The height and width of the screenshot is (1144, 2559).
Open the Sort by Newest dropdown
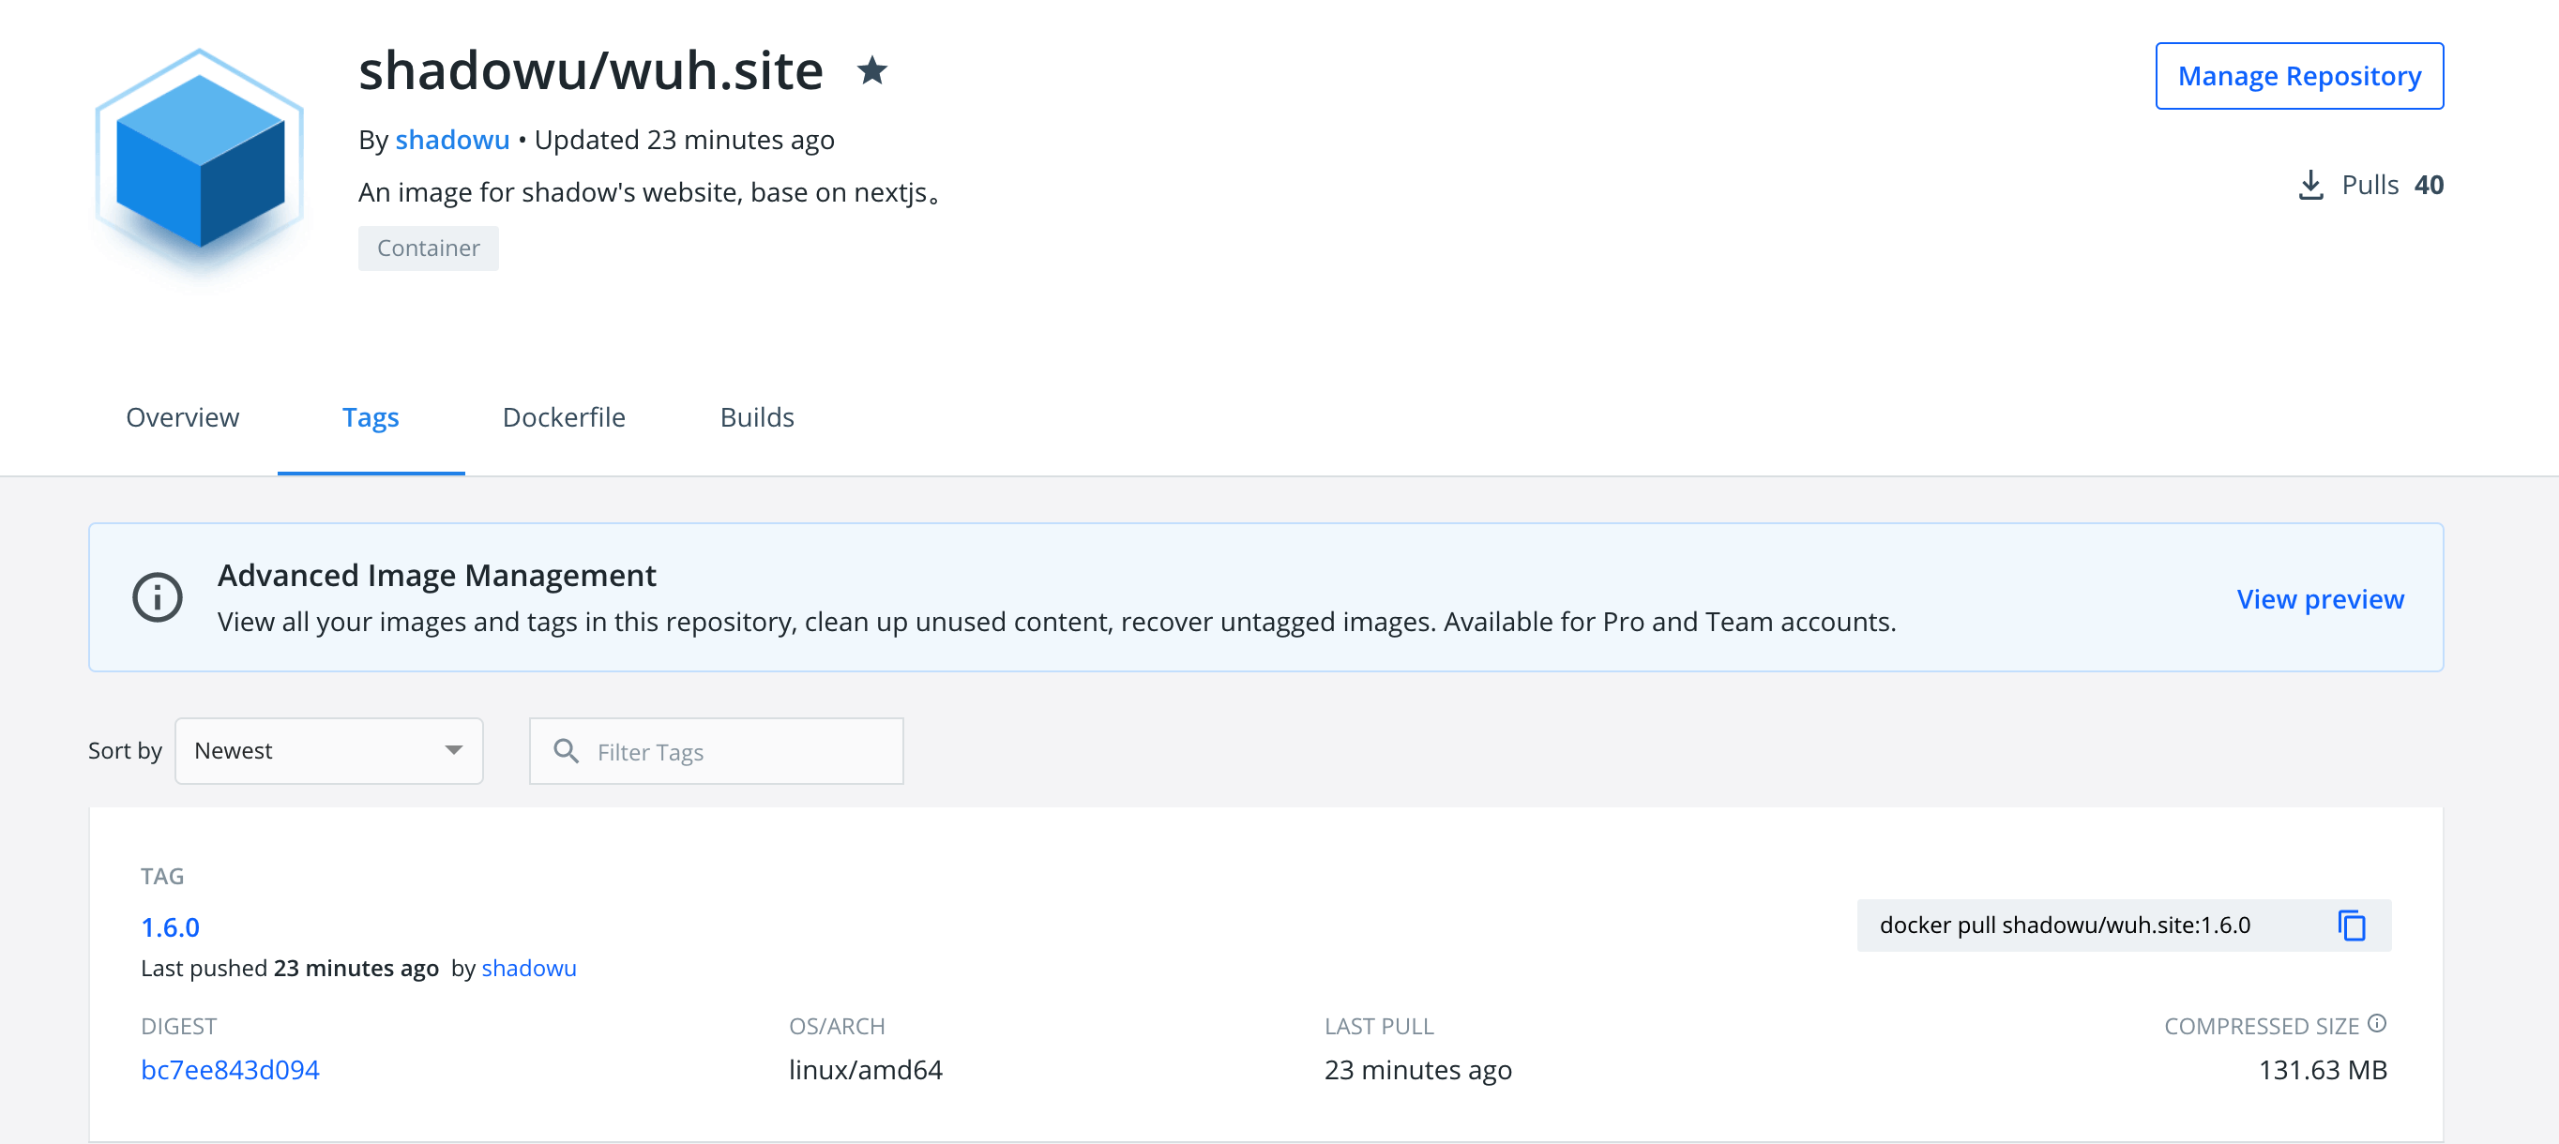click(x=329, y=751)
